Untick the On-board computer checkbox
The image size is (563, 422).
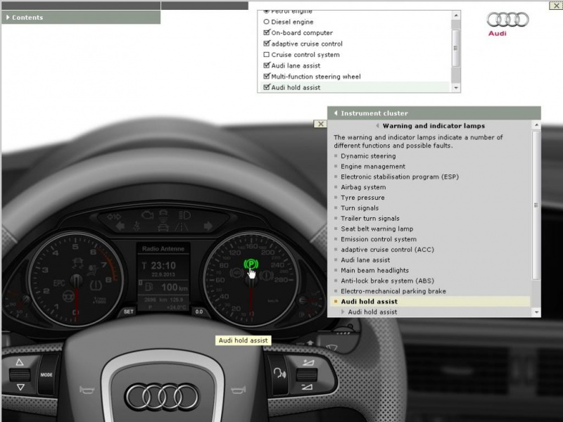(x=266, y=33)
